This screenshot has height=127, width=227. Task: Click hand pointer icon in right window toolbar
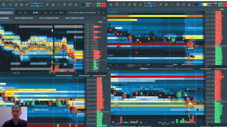pyautogui.click(x=111, y=5)
